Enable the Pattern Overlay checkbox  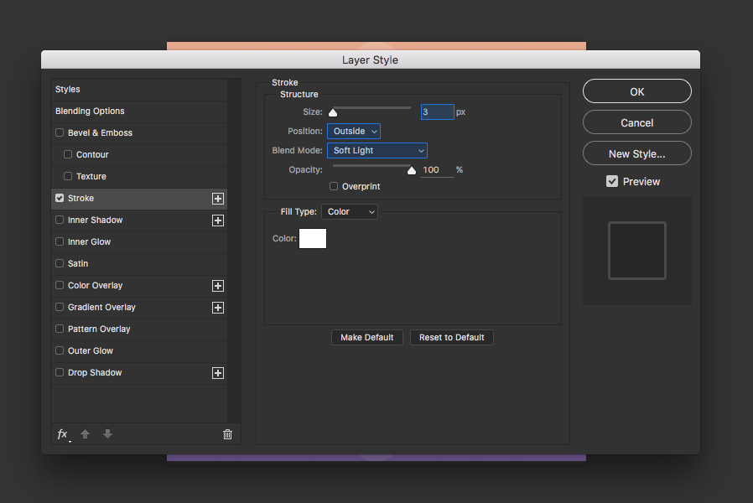60,329
